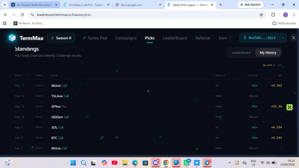The width and height of the screenshot is (299, 168).
Task: Open a new browser tab
Action: (x=220, y=5)
